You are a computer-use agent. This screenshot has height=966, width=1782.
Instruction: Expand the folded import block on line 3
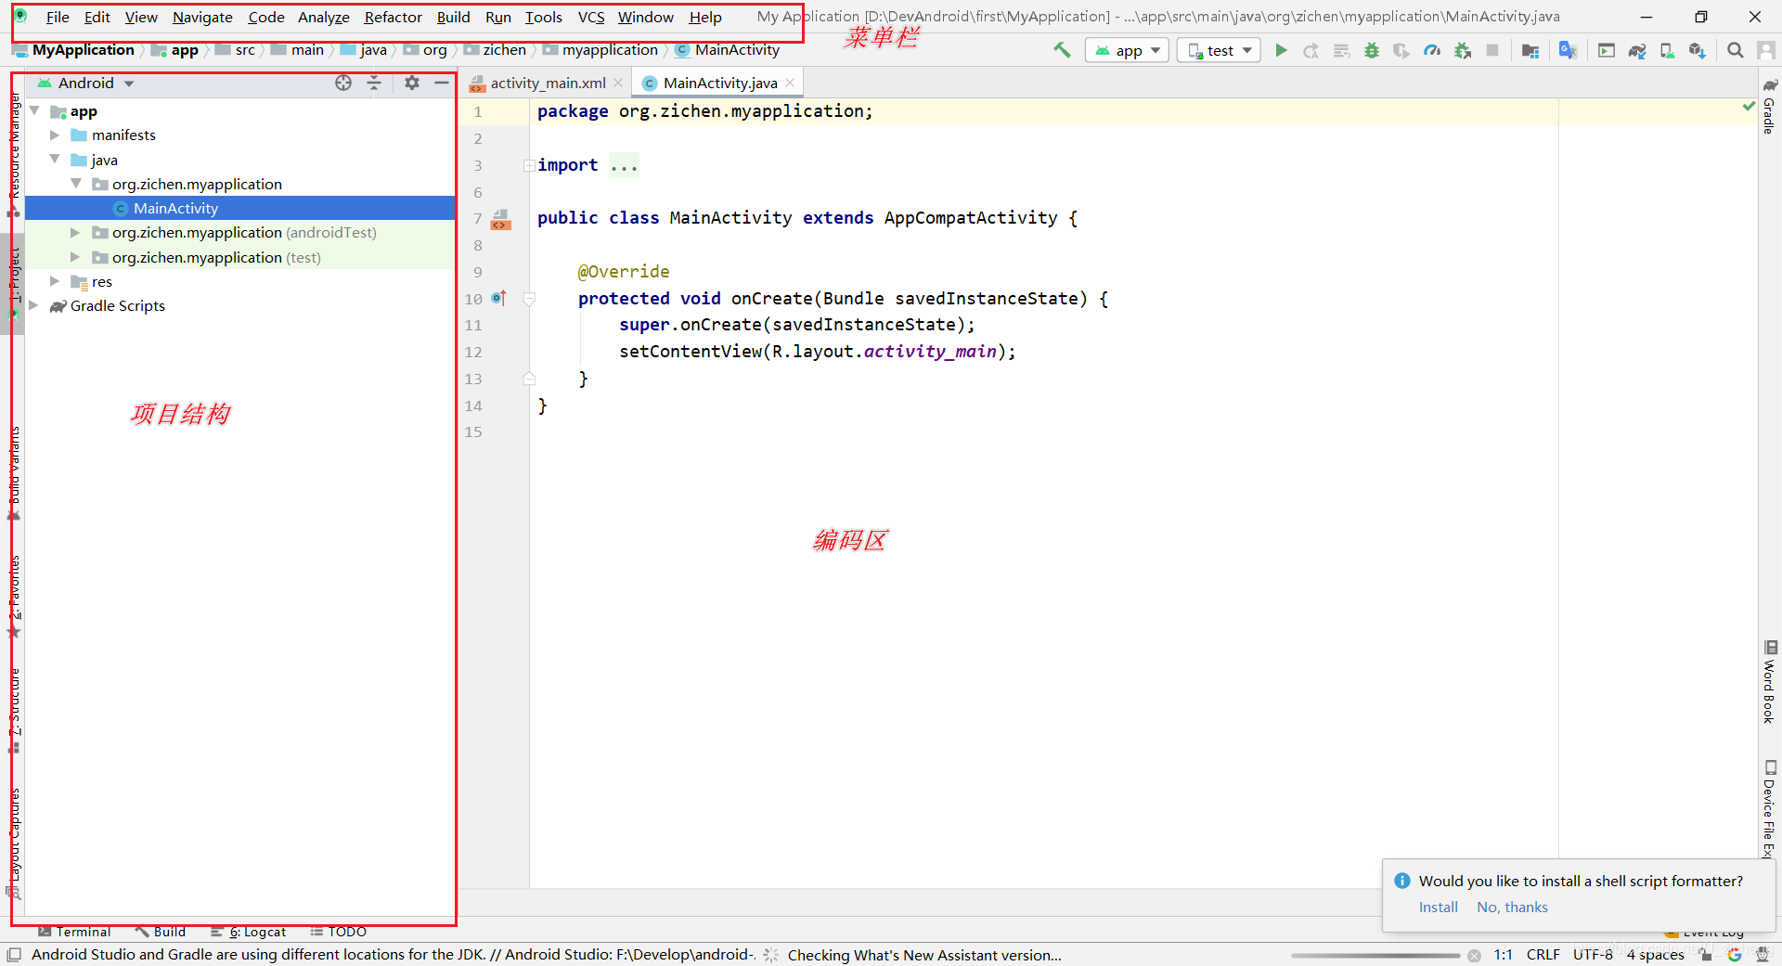(x=528, y=165)
